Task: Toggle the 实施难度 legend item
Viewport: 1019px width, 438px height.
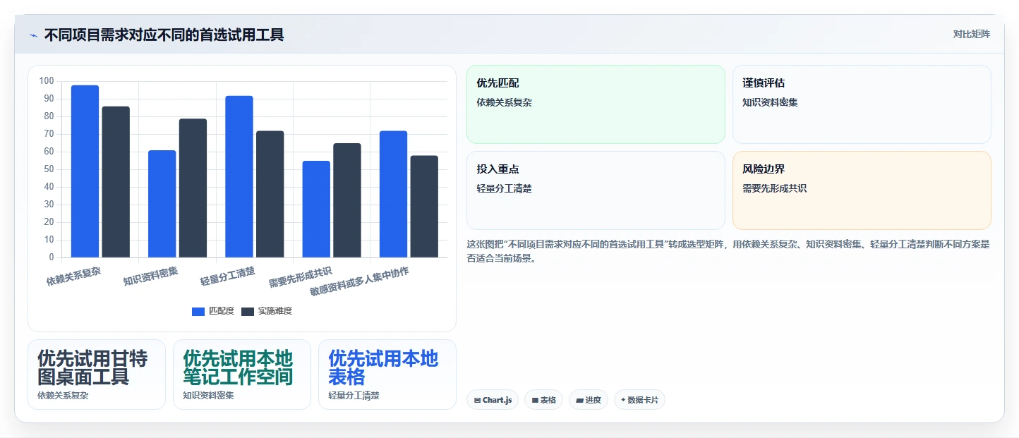Action: 266,311
